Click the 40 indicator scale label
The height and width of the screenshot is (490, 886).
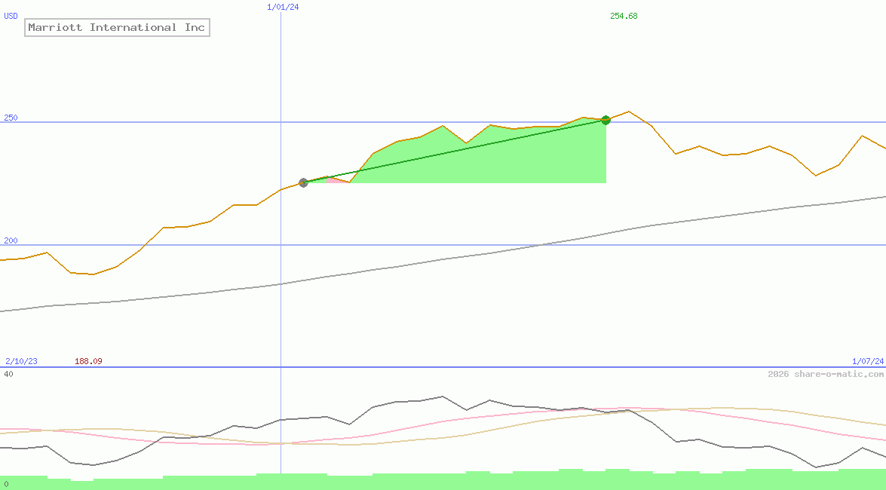(x=8, y=374)
